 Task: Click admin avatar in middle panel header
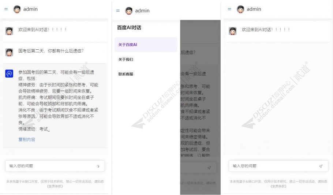129,11
